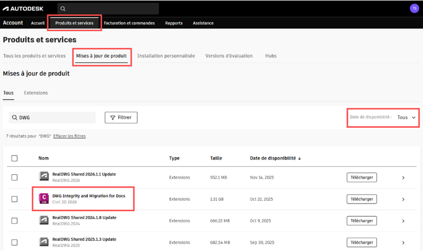Open the TS user avatar menu

(x=414, y=9)
